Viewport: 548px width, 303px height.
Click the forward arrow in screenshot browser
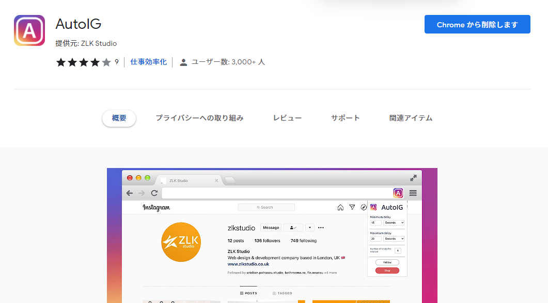[142, 193]
